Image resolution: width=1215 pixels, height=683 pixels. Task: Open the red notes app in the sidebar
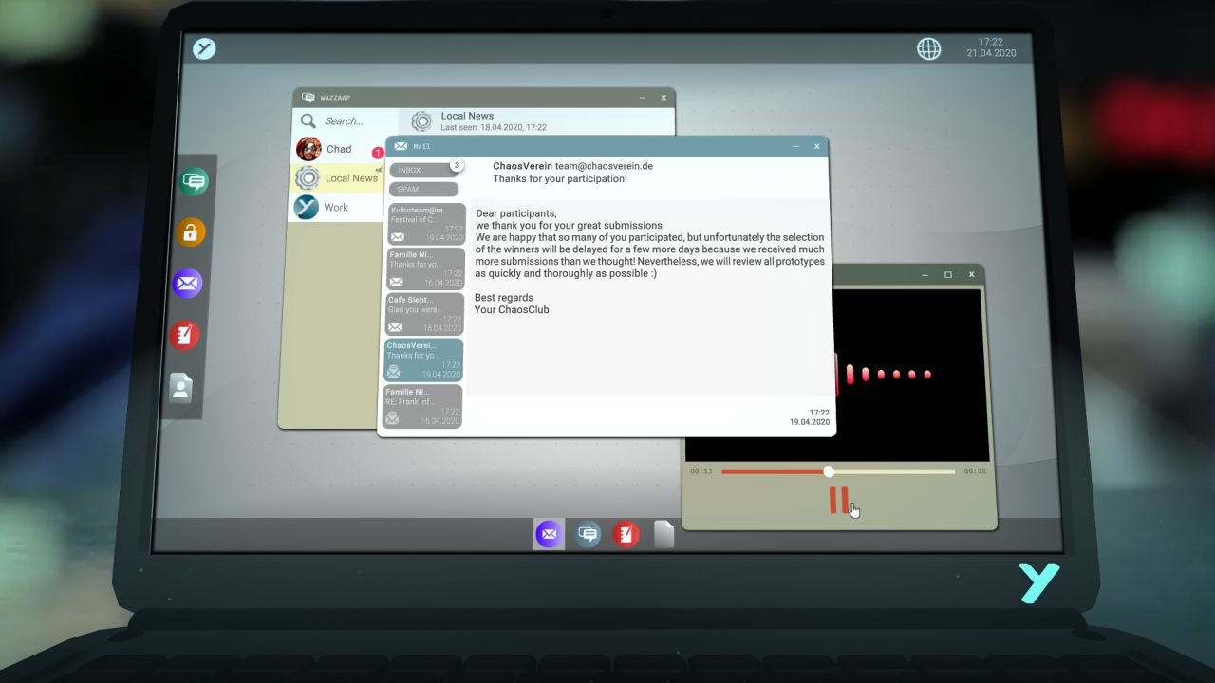[x=184, y=335]
